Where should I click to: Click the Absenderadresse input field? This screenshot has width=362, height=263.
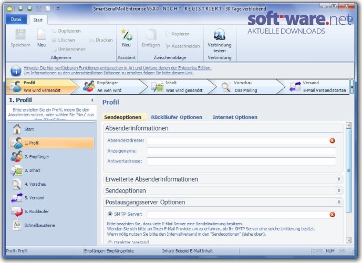[242, 140]
